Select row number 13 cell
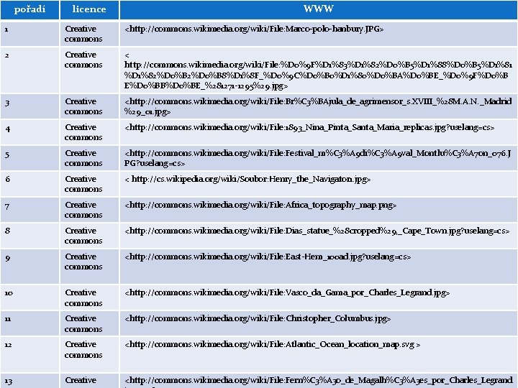 (29, 381)
